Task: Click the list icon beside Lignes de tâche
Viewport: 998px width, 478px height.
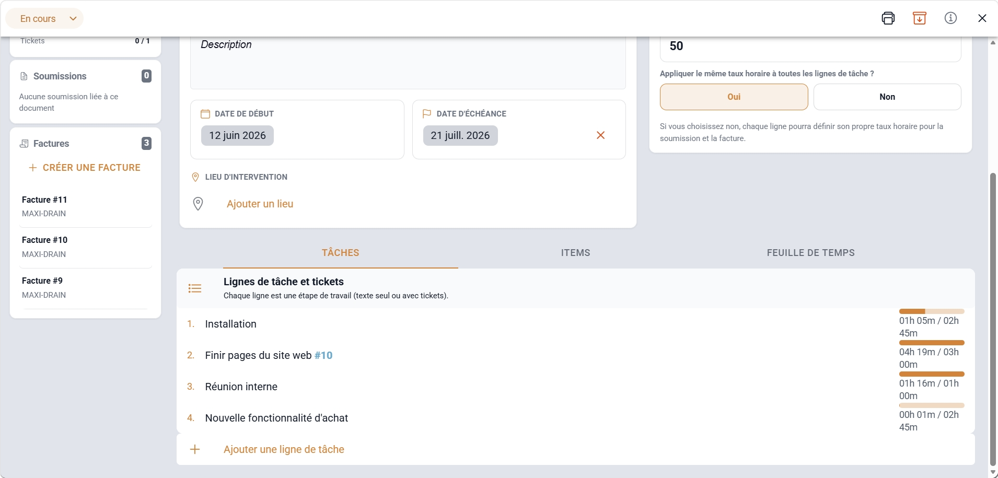Action: click(195, 288)
